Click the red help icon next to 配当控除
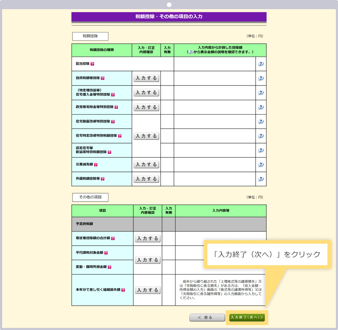The image size is (338, 330). [x=92, y=64]
